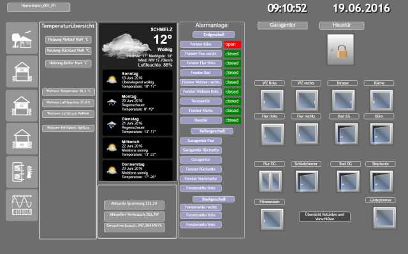Open the house exterior overview icon
This screenshot has width=408, height=254.
tap(22, 38)
